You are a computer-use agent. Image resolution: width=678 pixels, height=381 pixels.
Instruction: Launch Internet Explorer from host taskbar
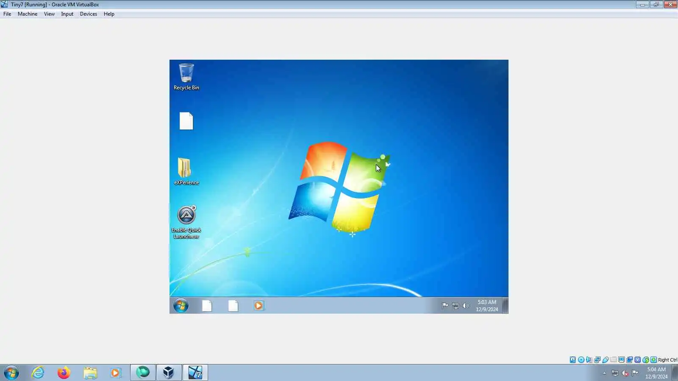click(38, 373)
